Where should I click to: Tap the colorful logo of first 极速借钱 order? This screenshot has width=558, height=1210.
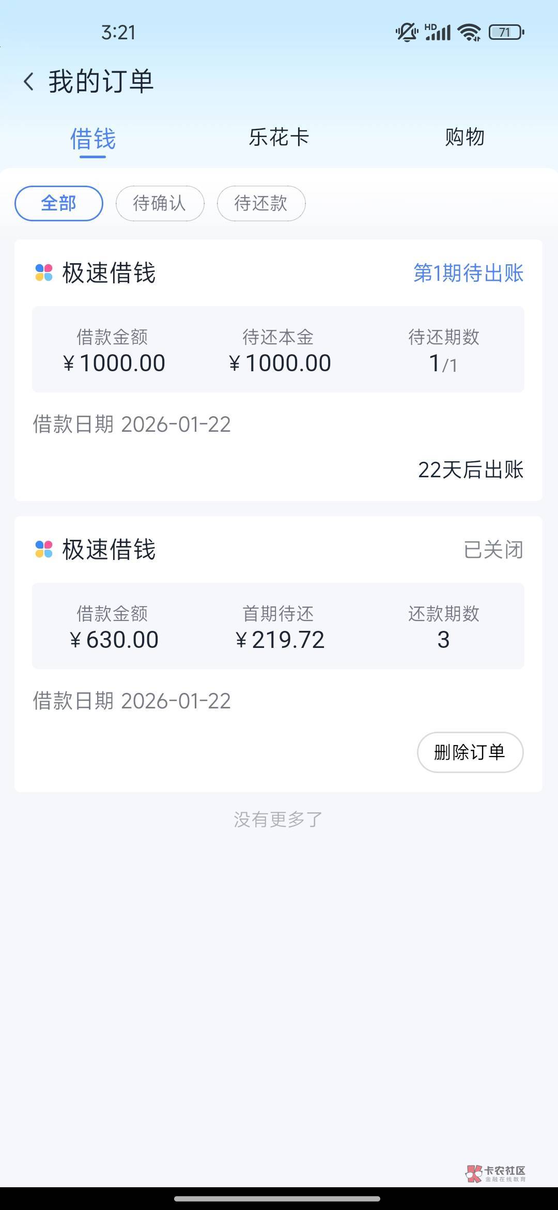click(44, 273)
